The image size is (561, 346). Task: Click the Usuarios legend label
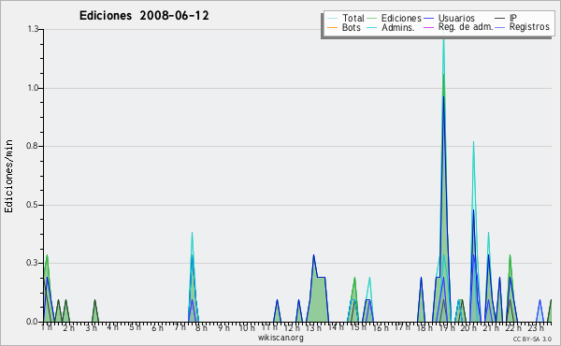[x=456, y=18]
